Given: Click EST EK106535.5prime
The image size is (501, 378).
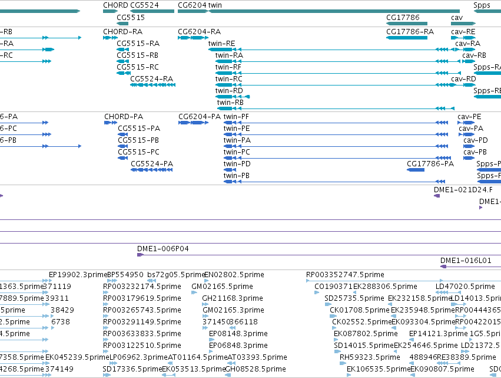Looking at the screenshot, I should 379,369.
